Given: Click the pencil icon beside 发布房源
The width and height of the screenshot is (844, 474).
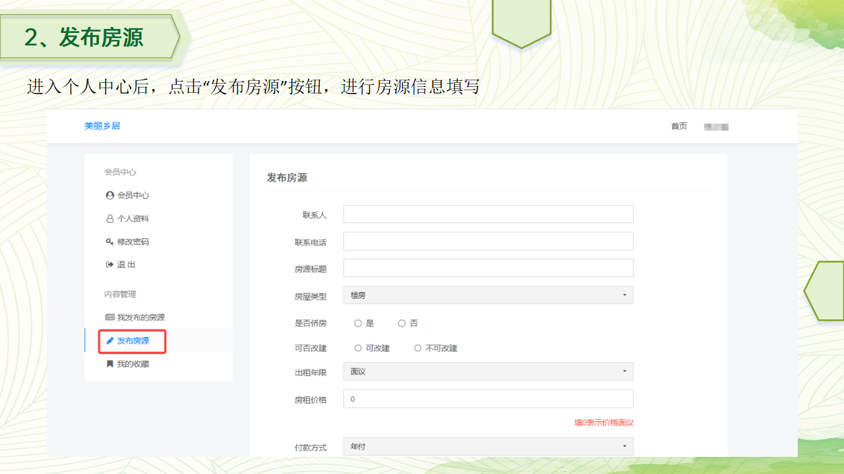Looking at the screenshot, I should pos(110,341).
